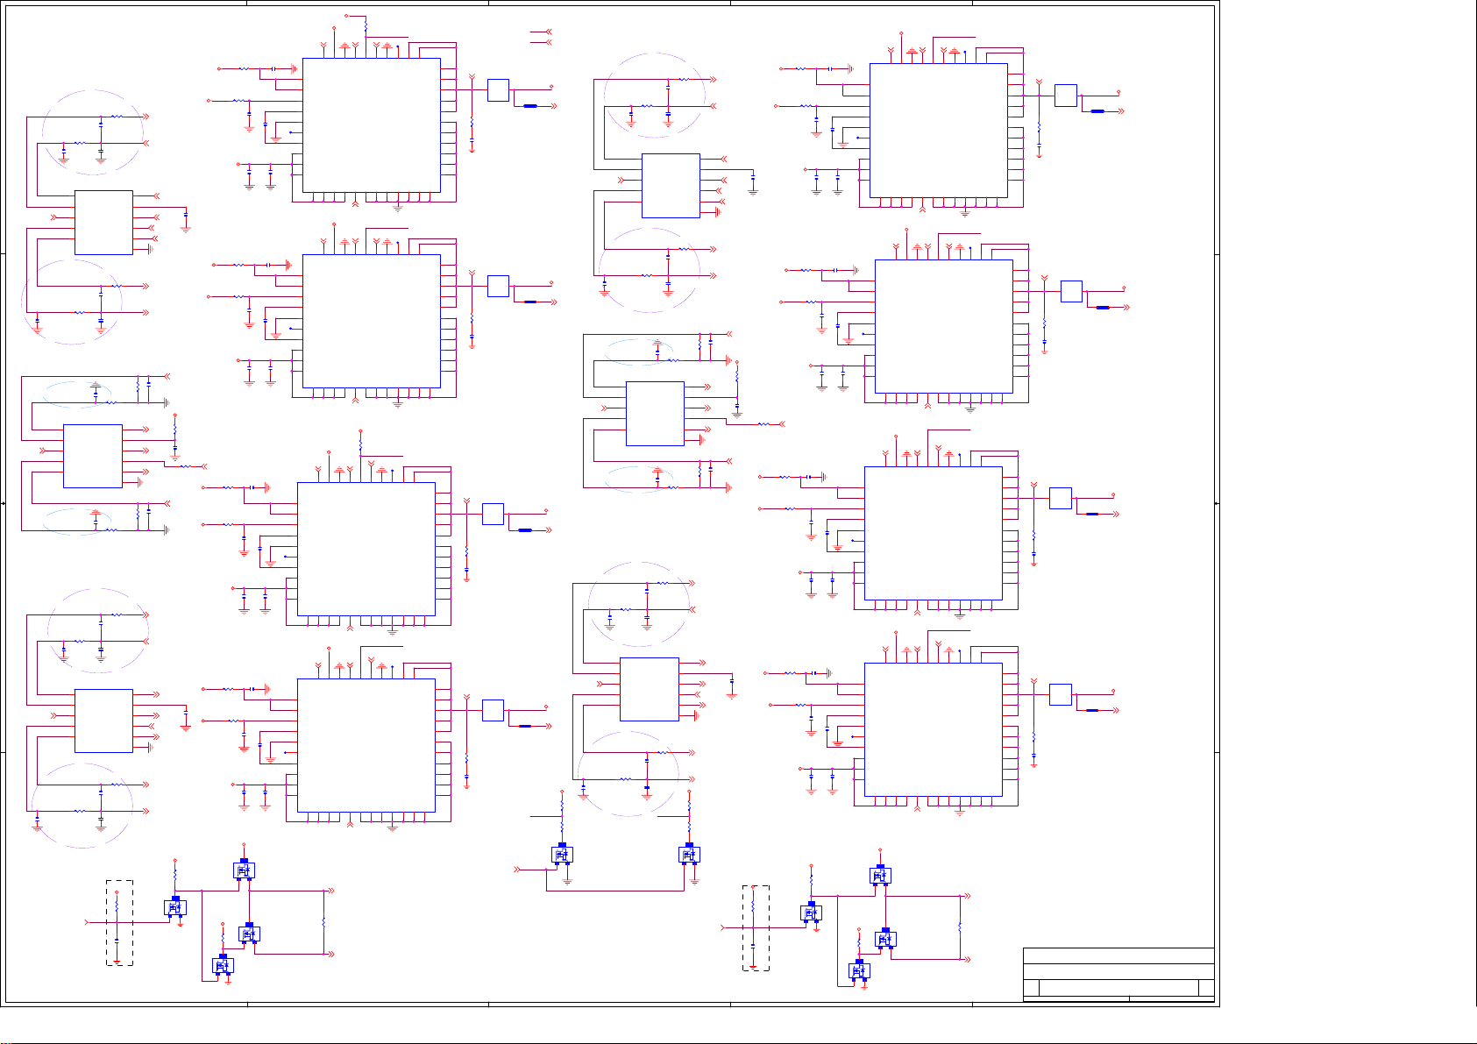Select the small output box beside the top-right large IC
The image size is (1477, 1044).
click(x=1065, y=96)
